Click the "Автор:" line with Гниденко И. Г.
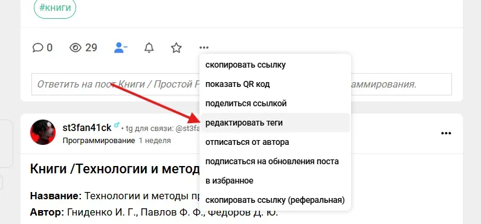Screen dimensions: 481x224 pyautogui.click(x=154, y=212)
